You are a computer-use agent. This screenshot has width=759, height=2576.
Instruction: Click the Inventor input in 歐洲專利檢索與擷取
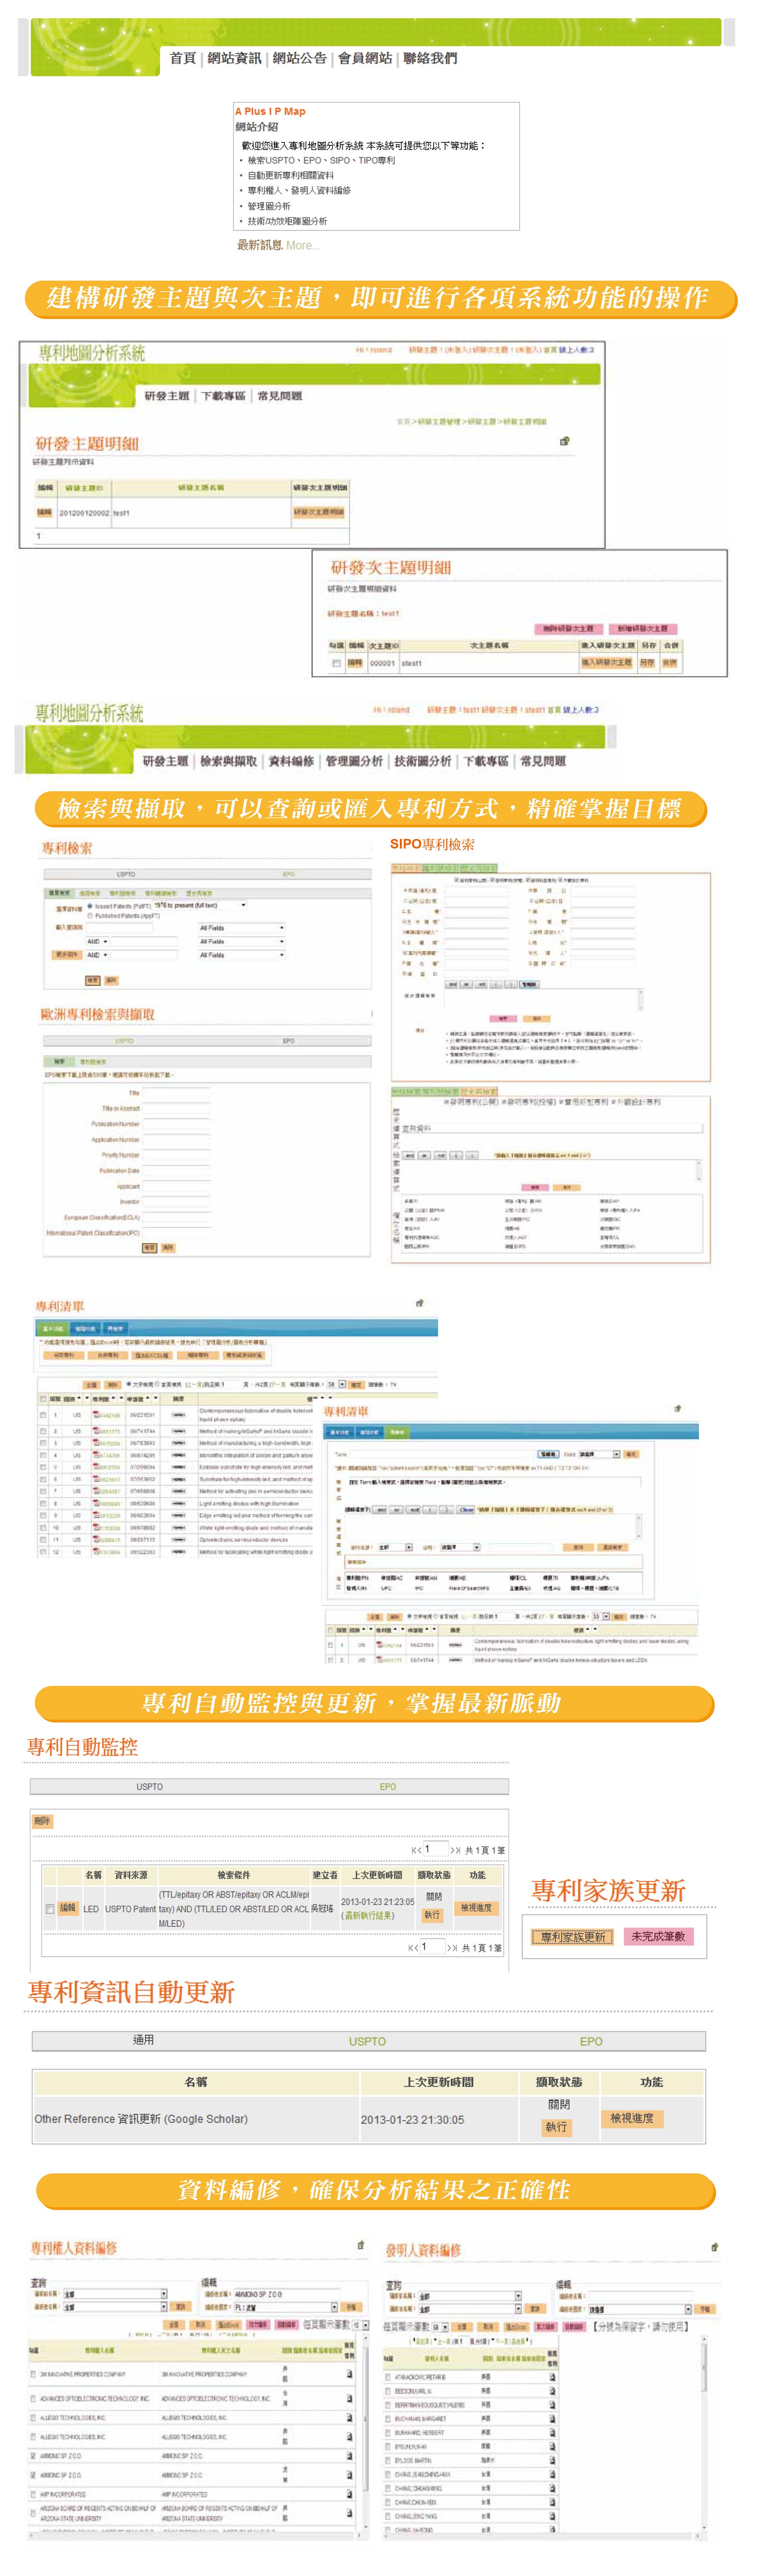coord(176,1202)
